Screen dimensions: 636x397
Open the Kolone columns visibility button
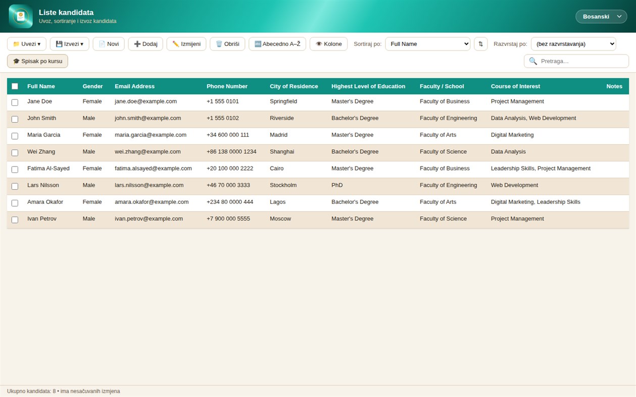point(329,44)
